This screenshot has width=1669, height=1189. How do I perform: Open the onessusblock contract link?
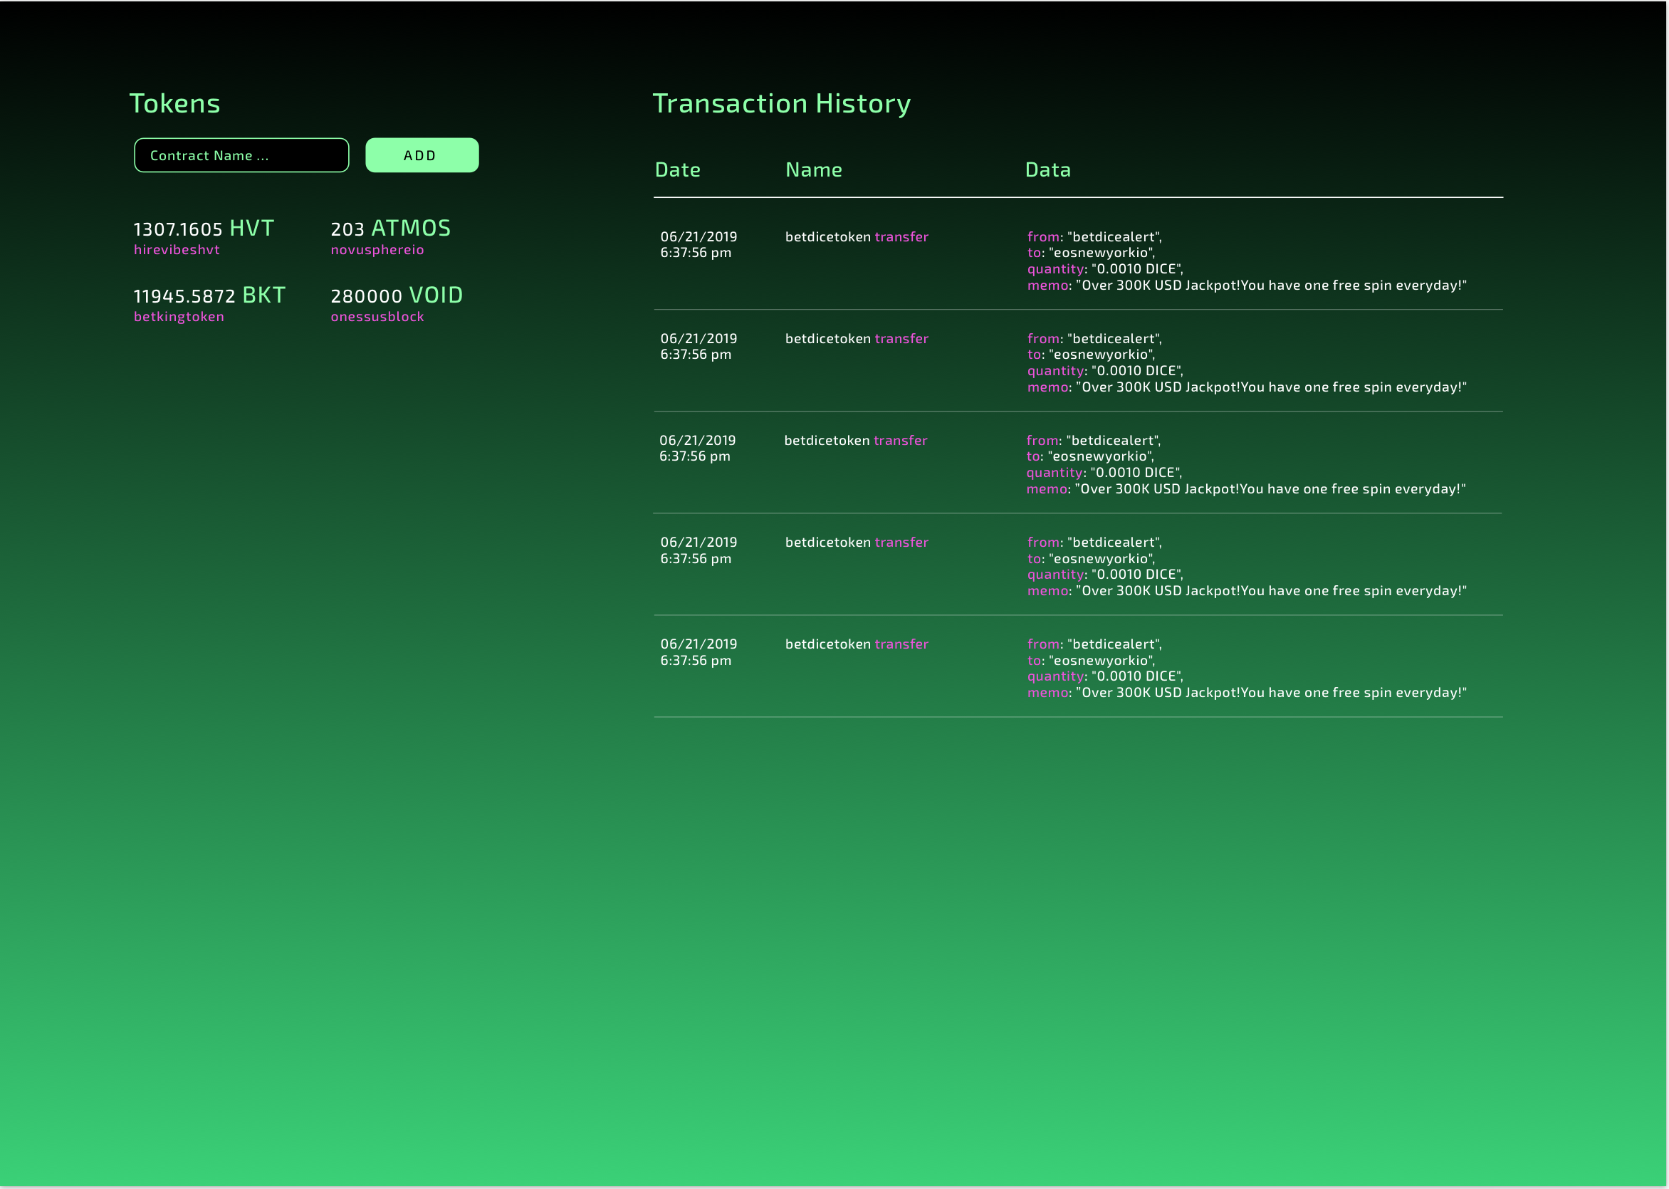pos(377,317)
